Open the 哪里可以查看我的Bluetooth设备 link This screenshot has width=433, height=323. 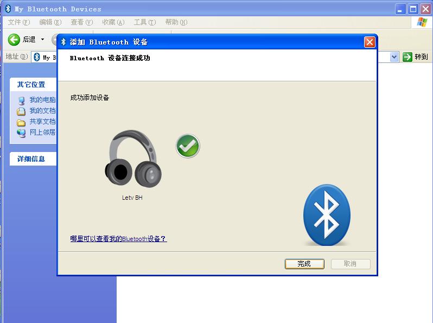118,238
